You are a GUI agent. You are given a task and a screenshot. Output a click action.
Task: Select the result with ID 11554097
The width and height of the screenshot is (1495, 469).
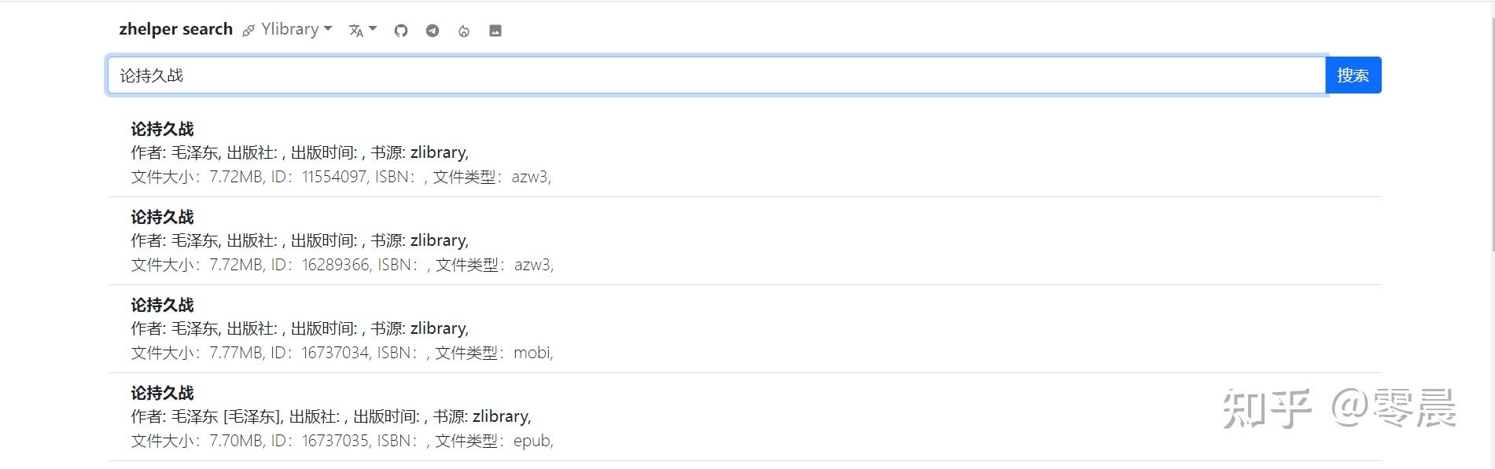(334, 177)
